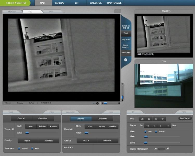The width and height of the screenshot is (195, 156).
Task: Open Symbology from the side panel
Action: tap(126, 53)
